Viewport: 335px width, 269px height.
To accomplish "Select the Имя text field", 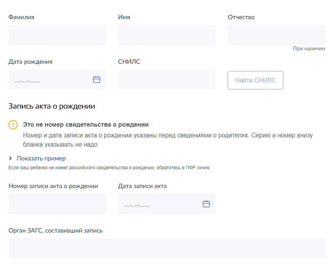I will pos(166,35).
